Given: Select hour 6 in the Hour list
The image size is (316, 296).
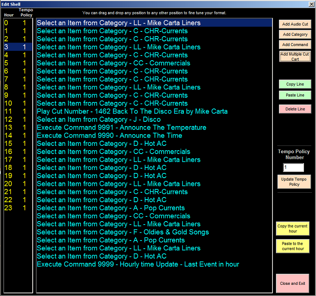Looking at the screenshot, I should (x=18, y=71).
